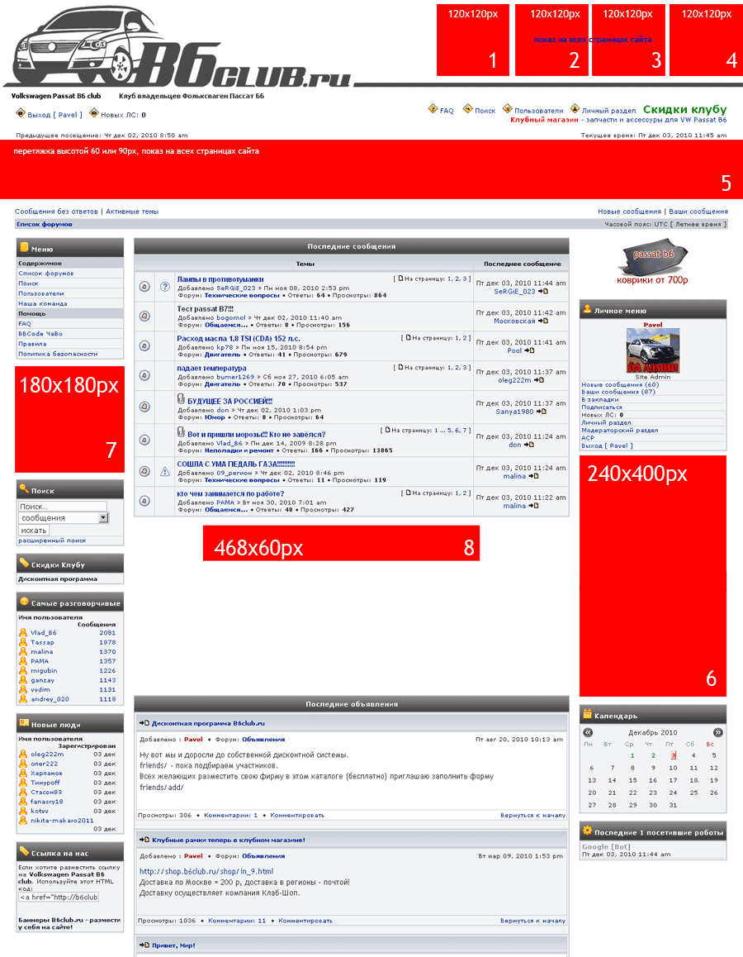Jump to latest post via icon beside oleg222m
The image size is (743, 957).
[539, 380]
